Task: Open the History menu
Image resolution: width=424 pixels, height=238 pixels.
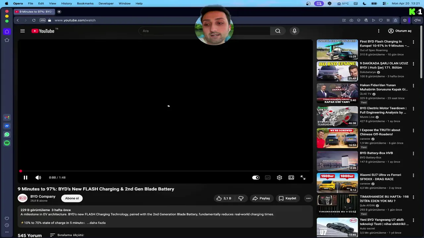Action: tap(67, 3)
